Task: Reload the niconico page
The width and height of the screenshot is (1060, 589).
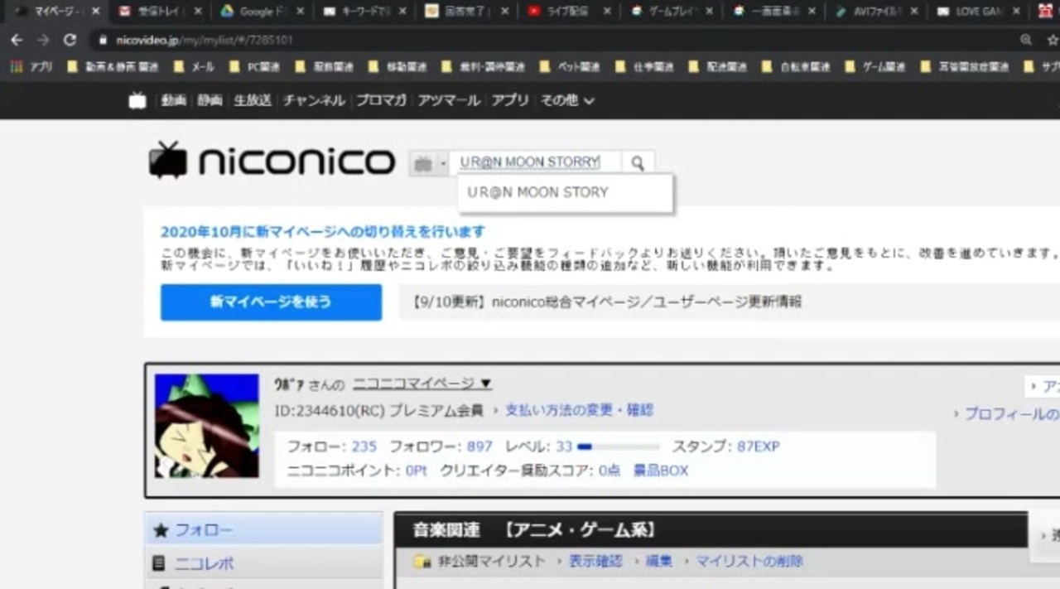Action: 70,40
